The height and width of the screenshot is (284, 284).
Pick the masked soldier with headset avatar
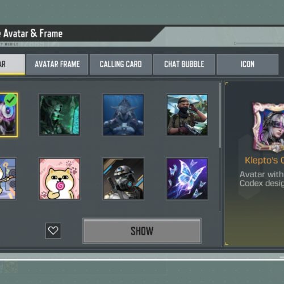[x=187, y=115]
